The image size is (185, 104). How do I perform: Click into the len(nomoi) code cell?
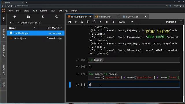click(x=134, y=60)
